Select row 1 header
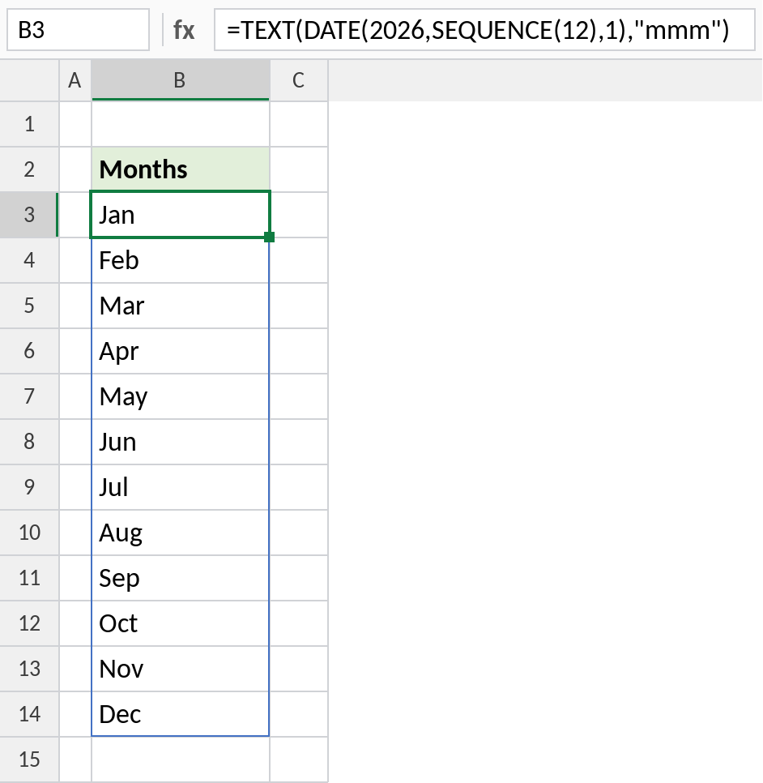763x783 pixels. tap(29, 124)
